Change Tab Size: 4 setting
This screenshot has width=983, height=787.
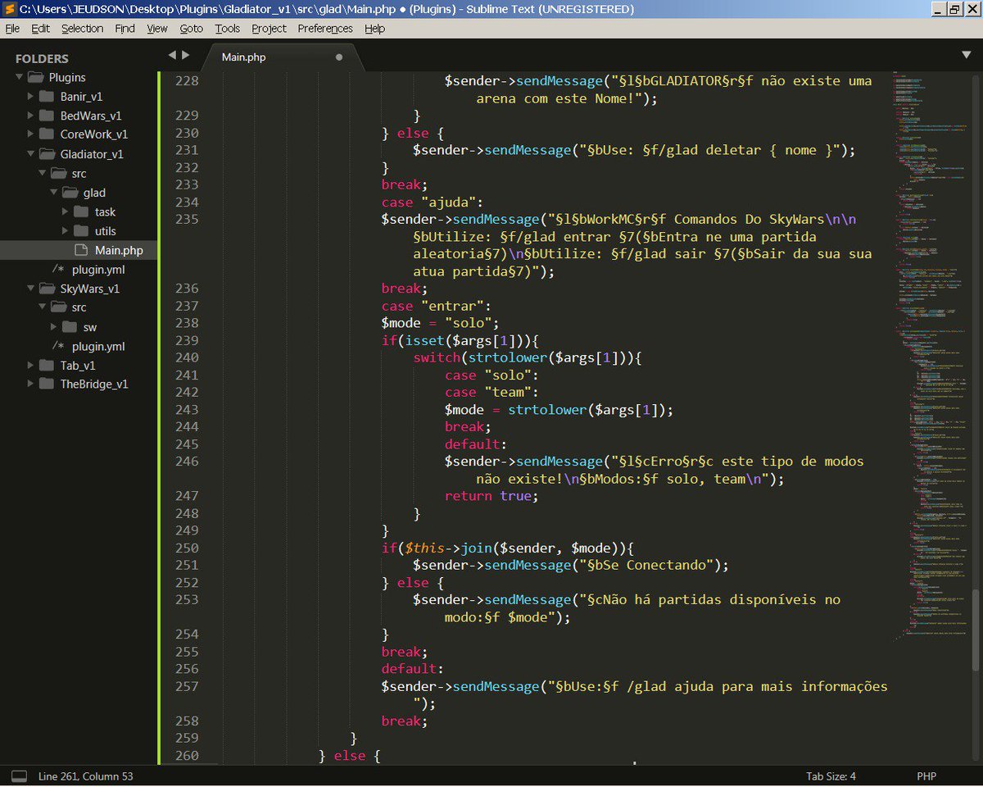tap(831, 776)
